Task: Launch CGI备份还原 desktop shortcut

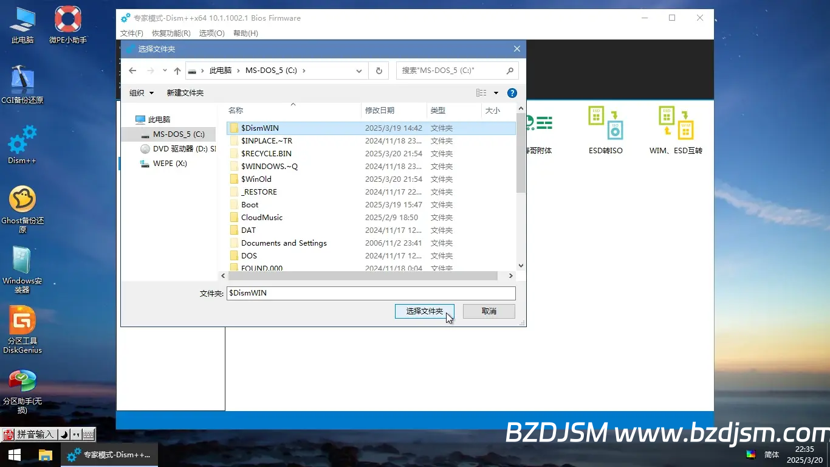Action: 22,85
